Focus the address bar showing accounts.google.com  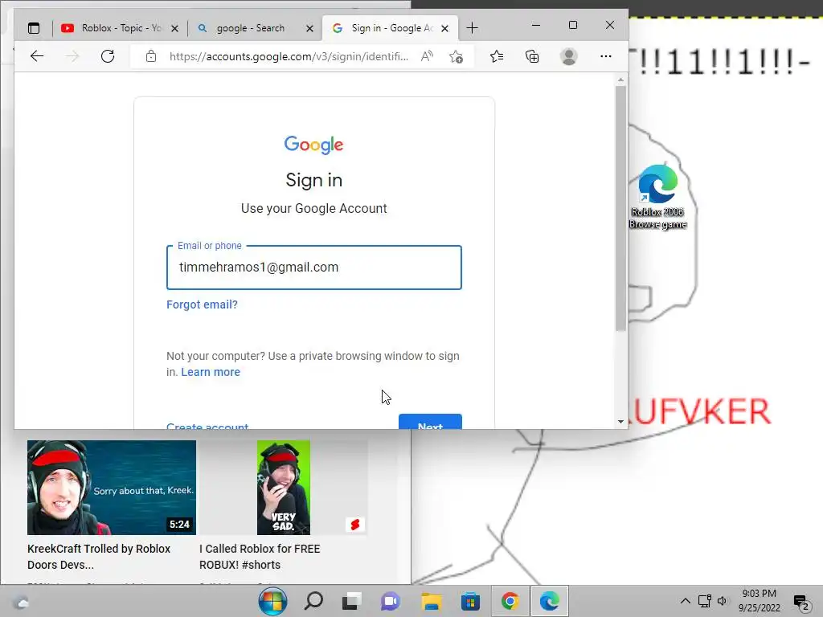click(x=289, y=56)
